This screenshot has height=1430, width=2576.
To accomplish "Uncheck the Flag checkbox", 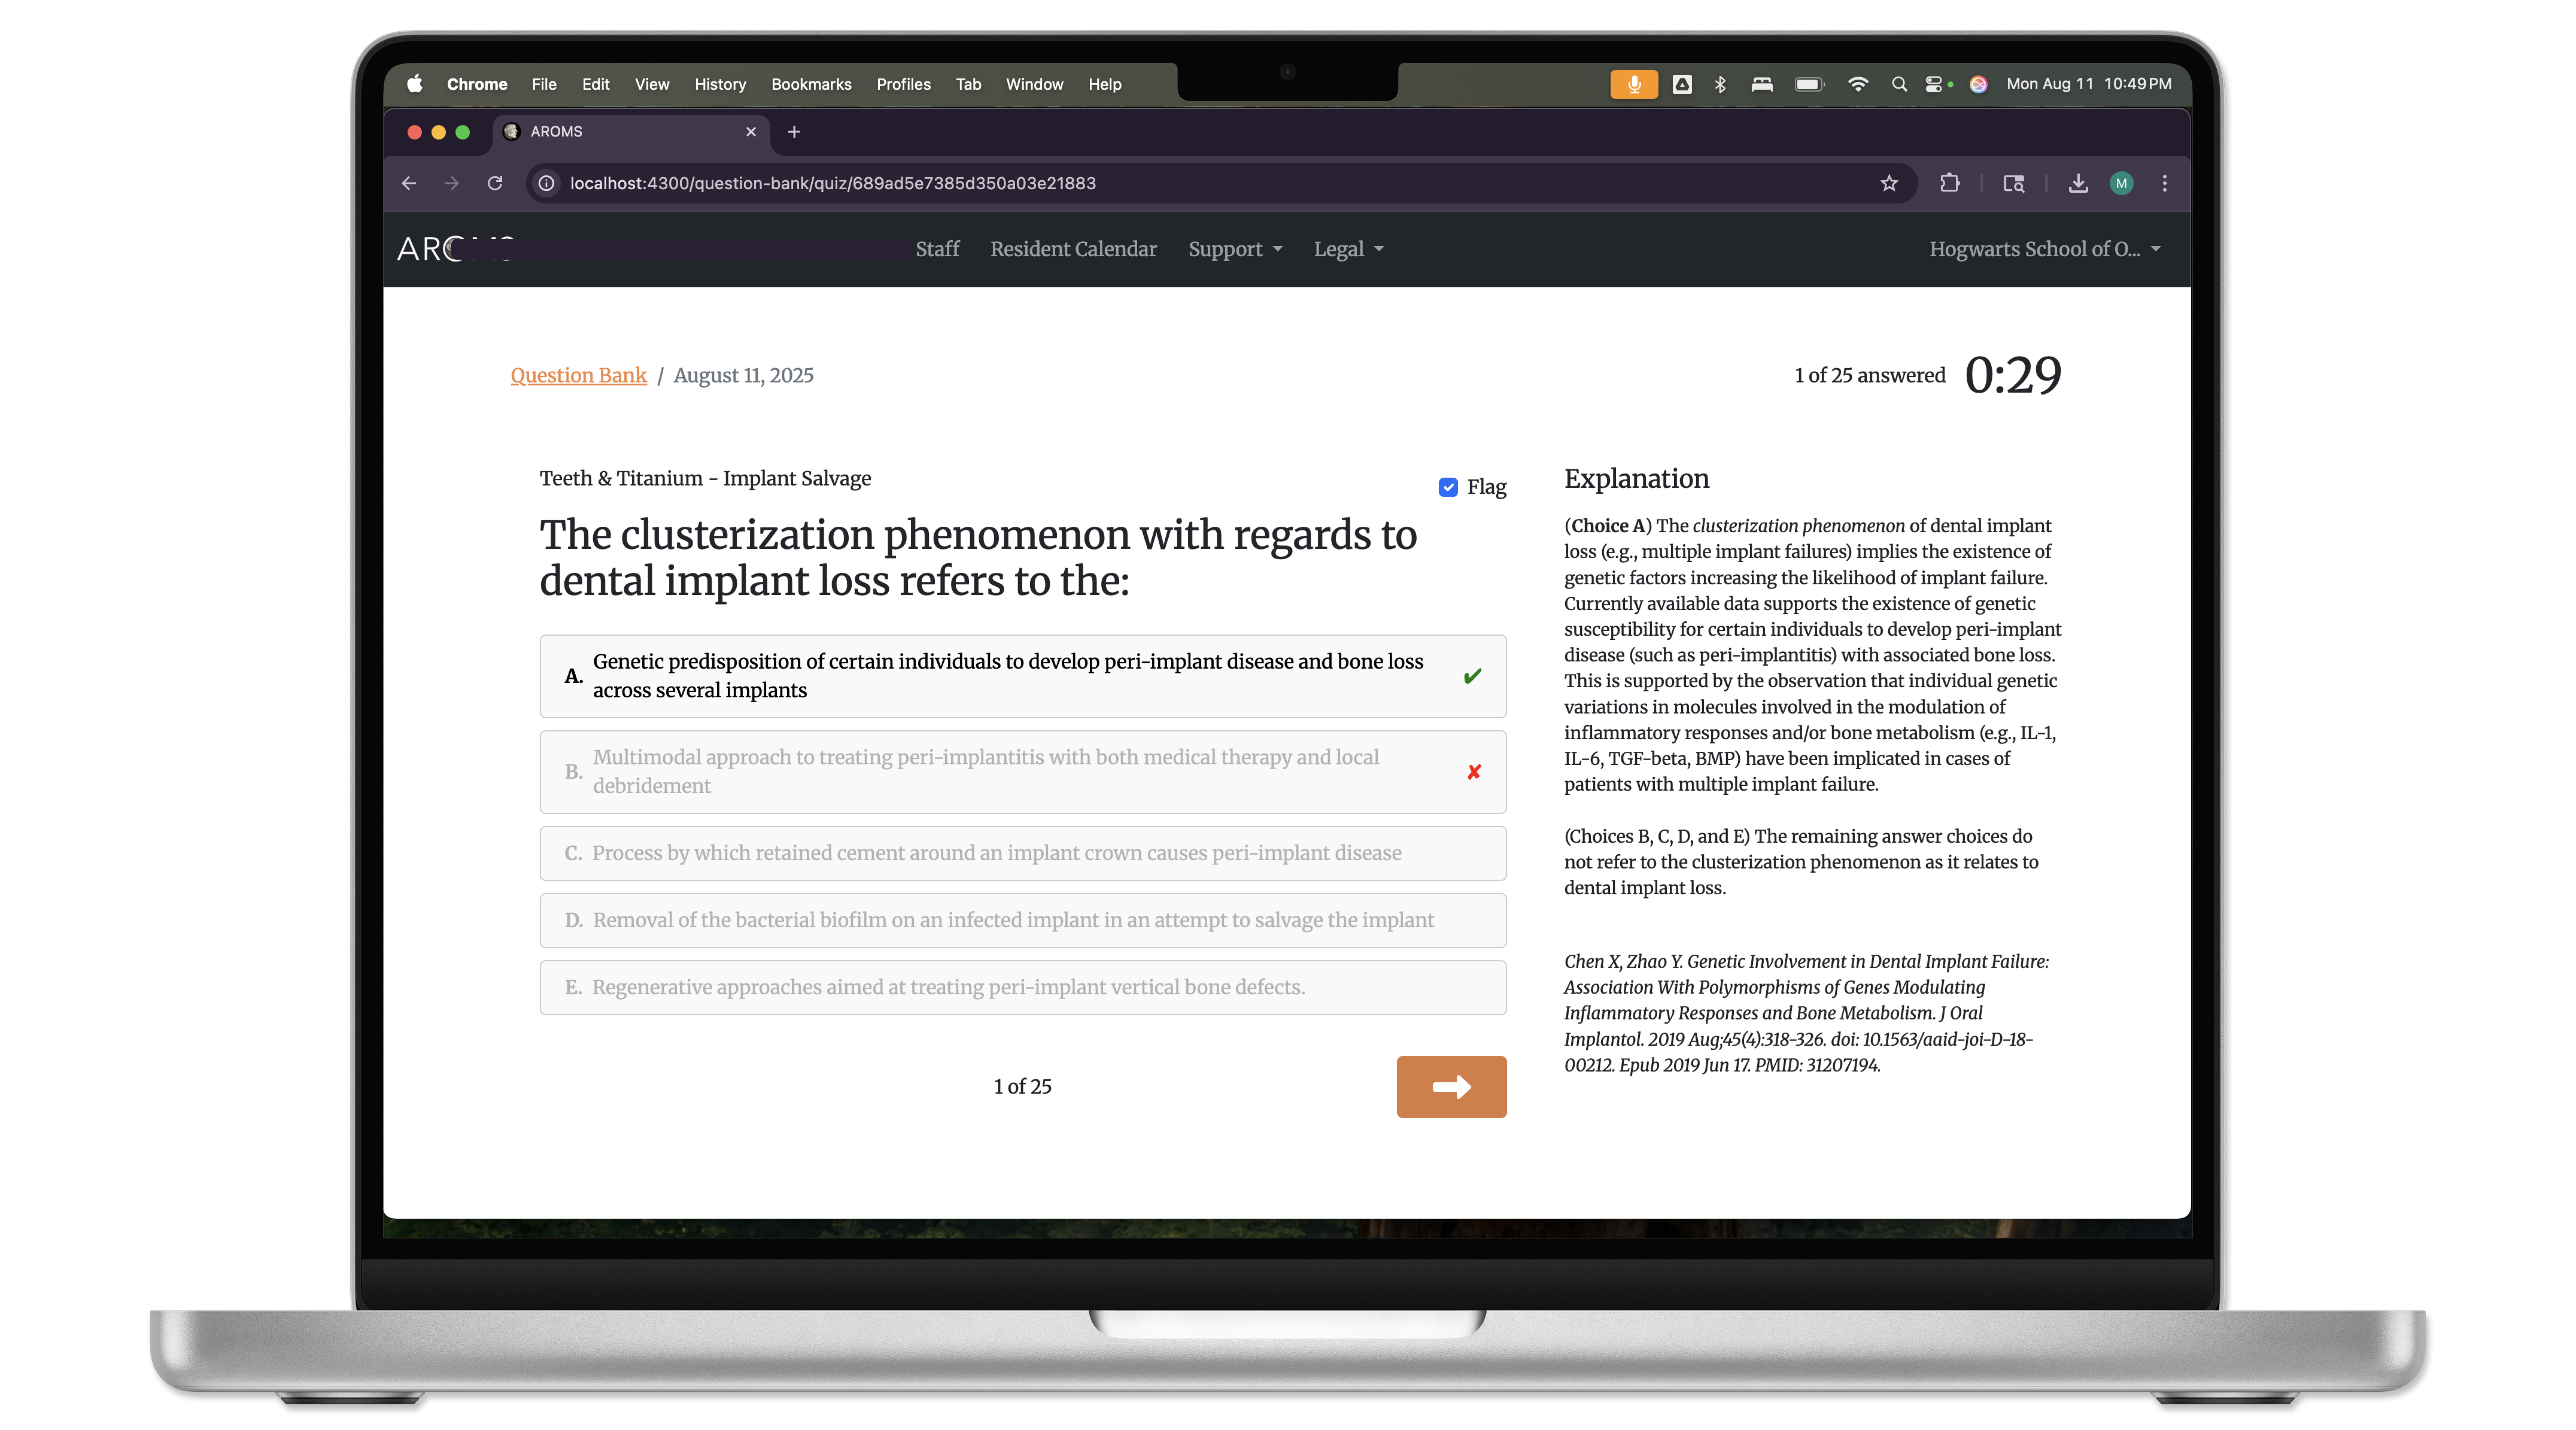I will point(1448,487).
